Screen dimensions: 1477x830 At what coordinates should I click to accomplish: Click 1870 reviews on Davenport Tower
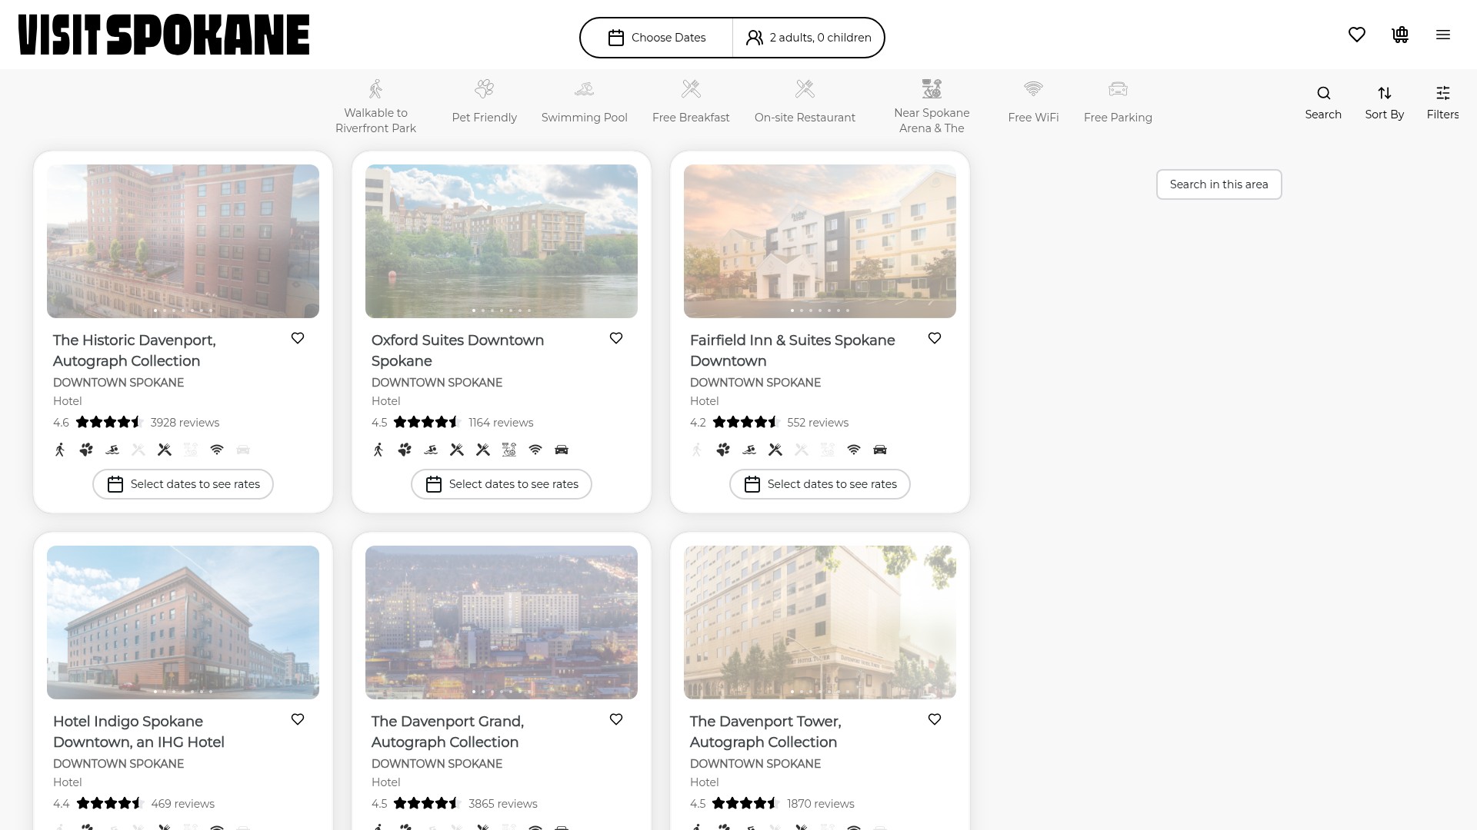coord(821,804)
